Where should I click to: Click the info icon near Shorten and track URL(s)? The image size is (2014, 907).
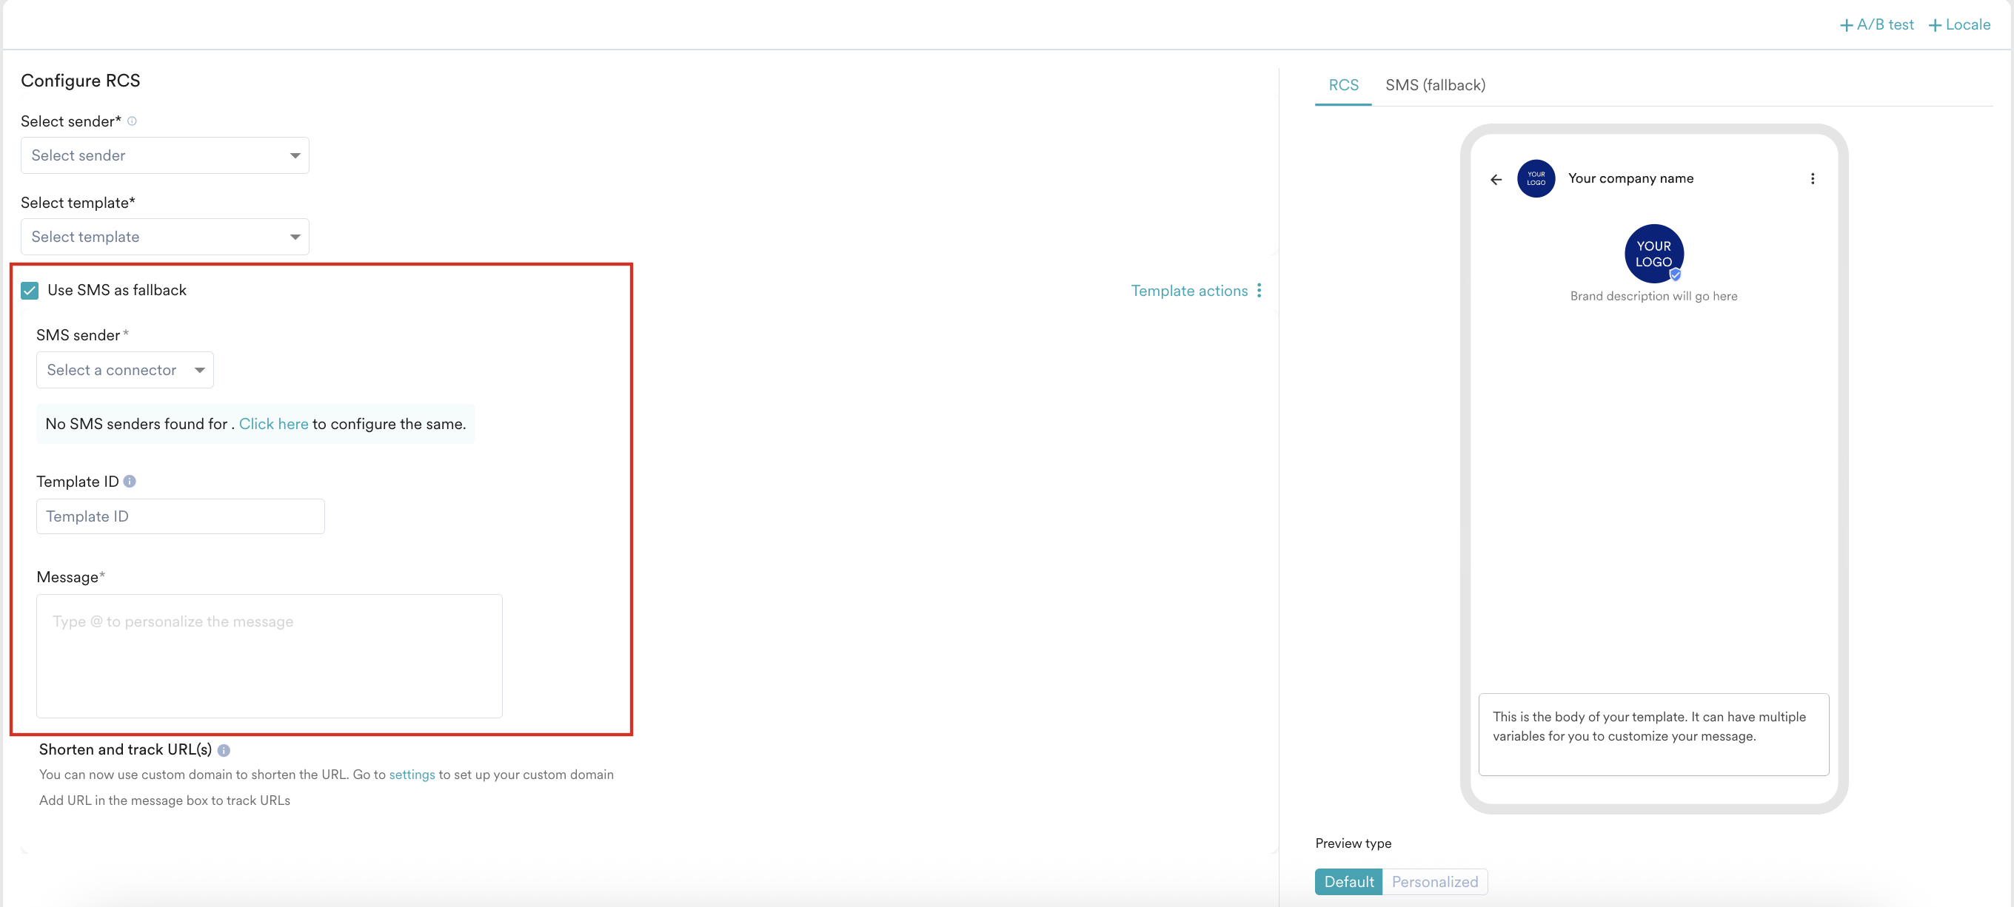tap(224, 750)
